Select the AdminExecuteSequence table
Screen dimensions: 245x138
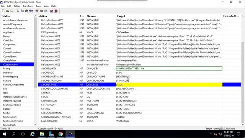coord(15,20)
